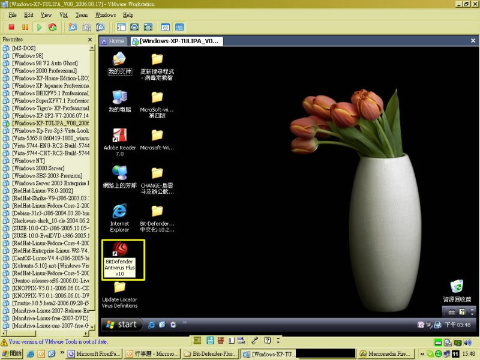Select [MS-DOS] in Favorites list
The width and height of the screenshot is (480, 360).
point(23,48)
